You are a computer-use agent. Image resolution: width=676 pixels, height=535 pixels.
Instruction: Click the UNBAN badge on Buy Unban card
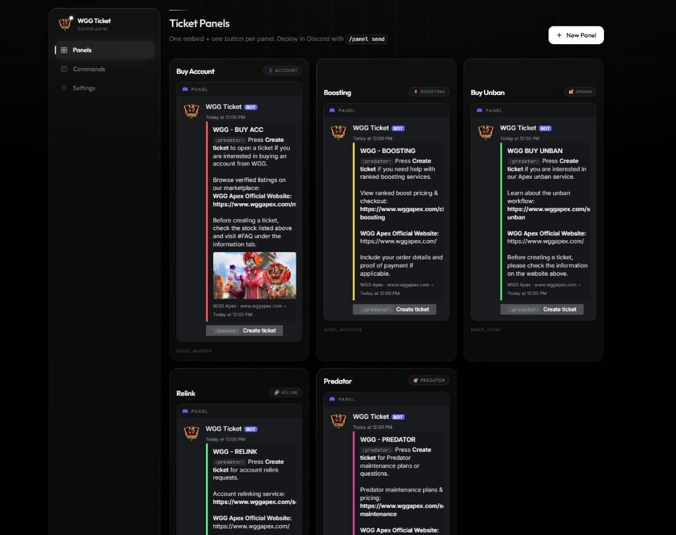580,92
